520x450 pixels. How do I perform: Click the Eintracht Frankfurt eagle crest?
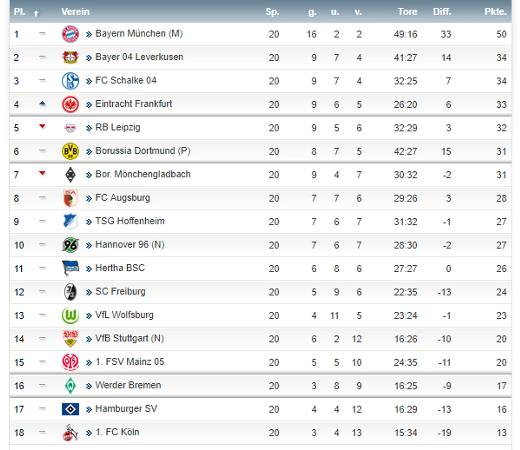pos(70,104)
